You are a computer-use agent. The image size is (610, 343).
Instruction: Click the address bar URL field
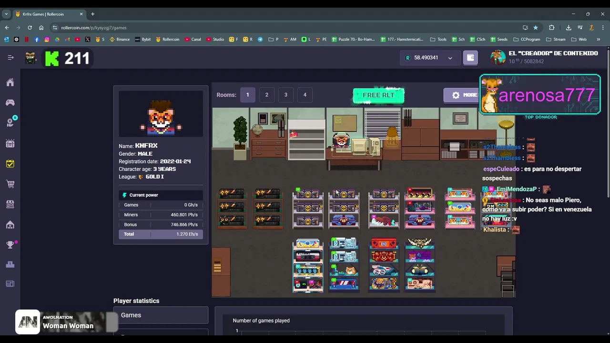tap(286, 28)
